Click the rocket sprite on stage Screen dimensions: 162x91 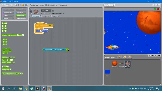pos(112,47)
